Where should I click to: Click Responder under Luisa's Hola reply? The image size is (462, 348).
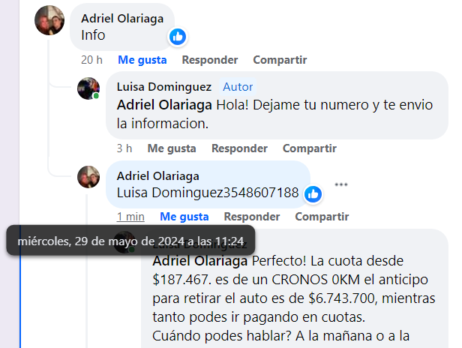click(x=239, y=148)
